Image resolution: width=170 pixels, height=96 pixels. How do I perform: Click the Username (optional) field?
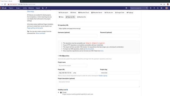click(78, 36)
